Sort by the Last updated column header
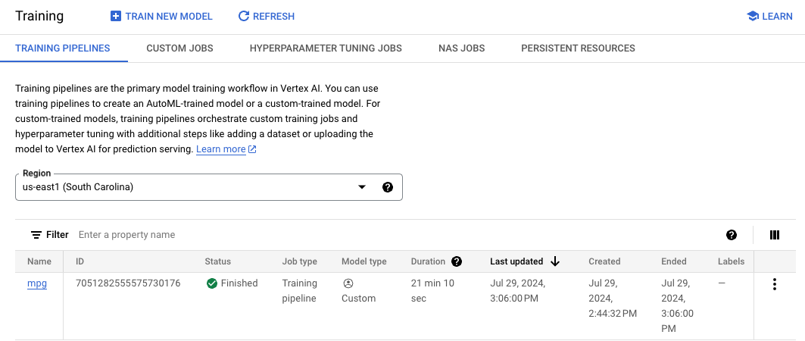The image size is (805, 341). point(516,261)
